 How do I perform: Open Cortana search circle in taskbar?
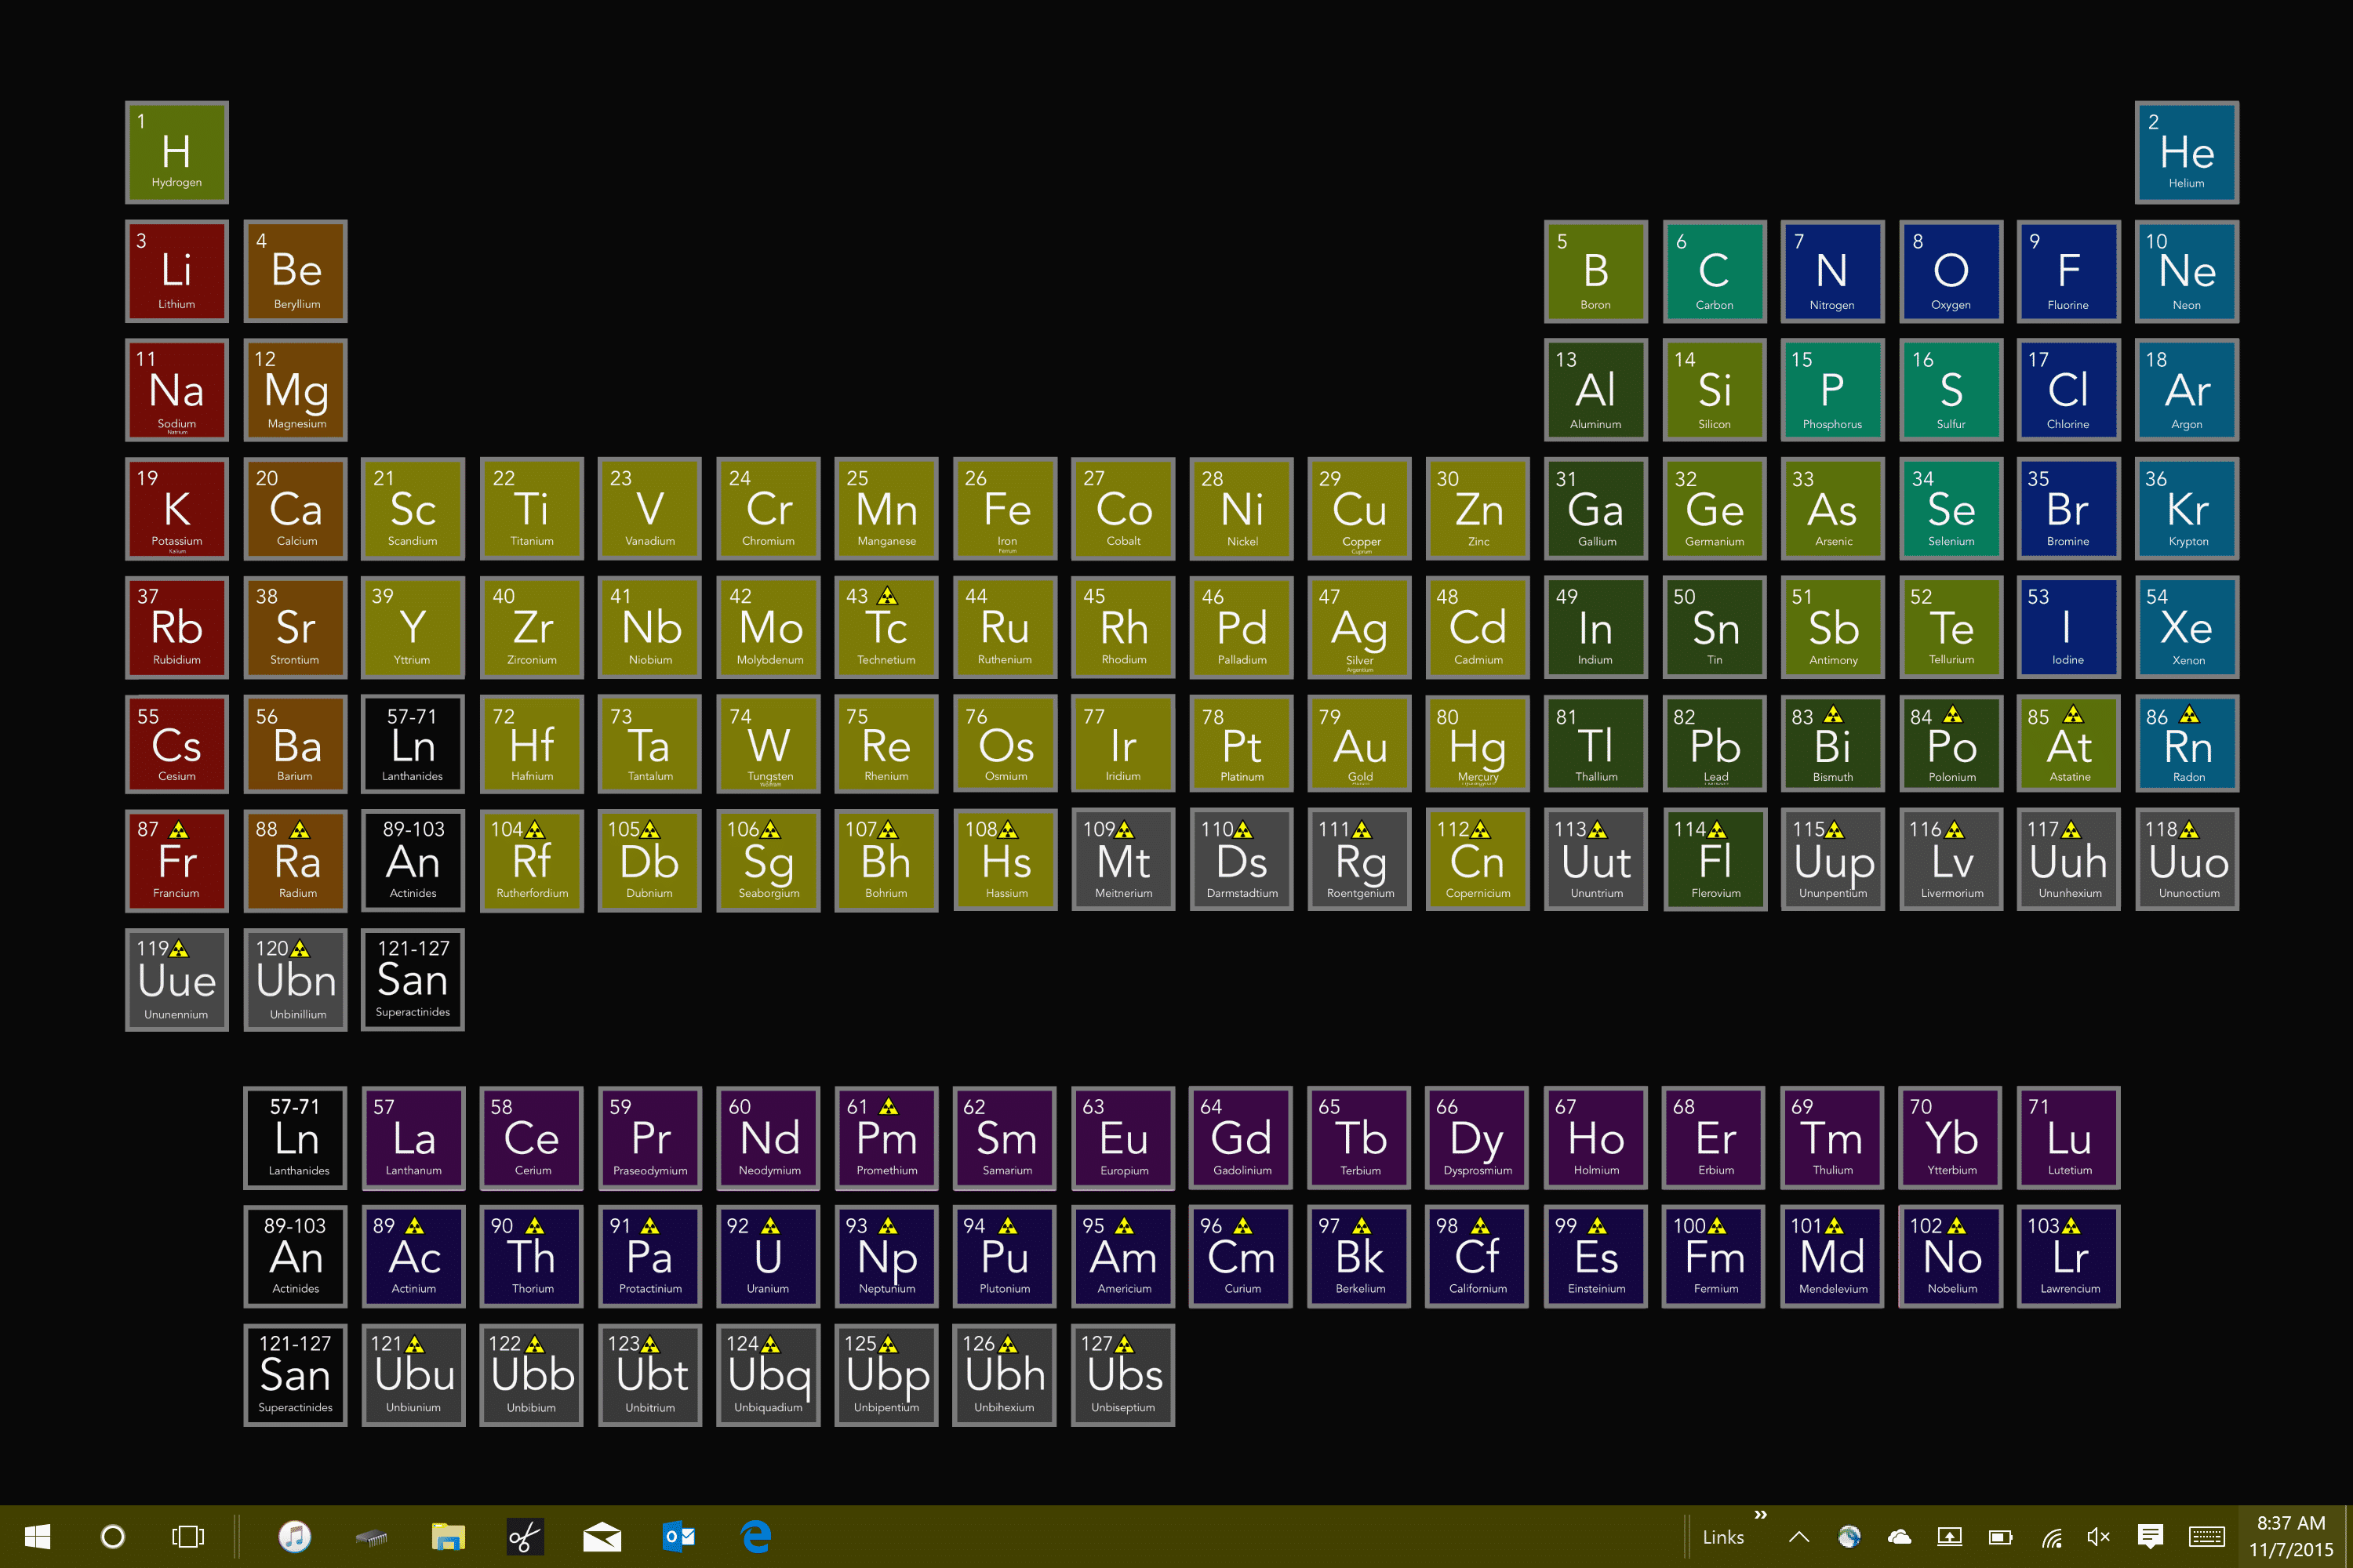[113, 1536]
